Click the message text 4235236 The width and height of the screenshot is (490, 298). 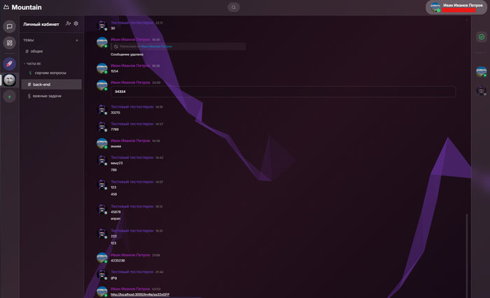click(118, 260)
